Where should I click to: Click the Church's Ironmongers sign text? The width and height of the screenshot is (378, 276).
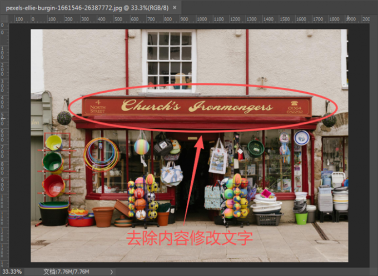point(197,106)
